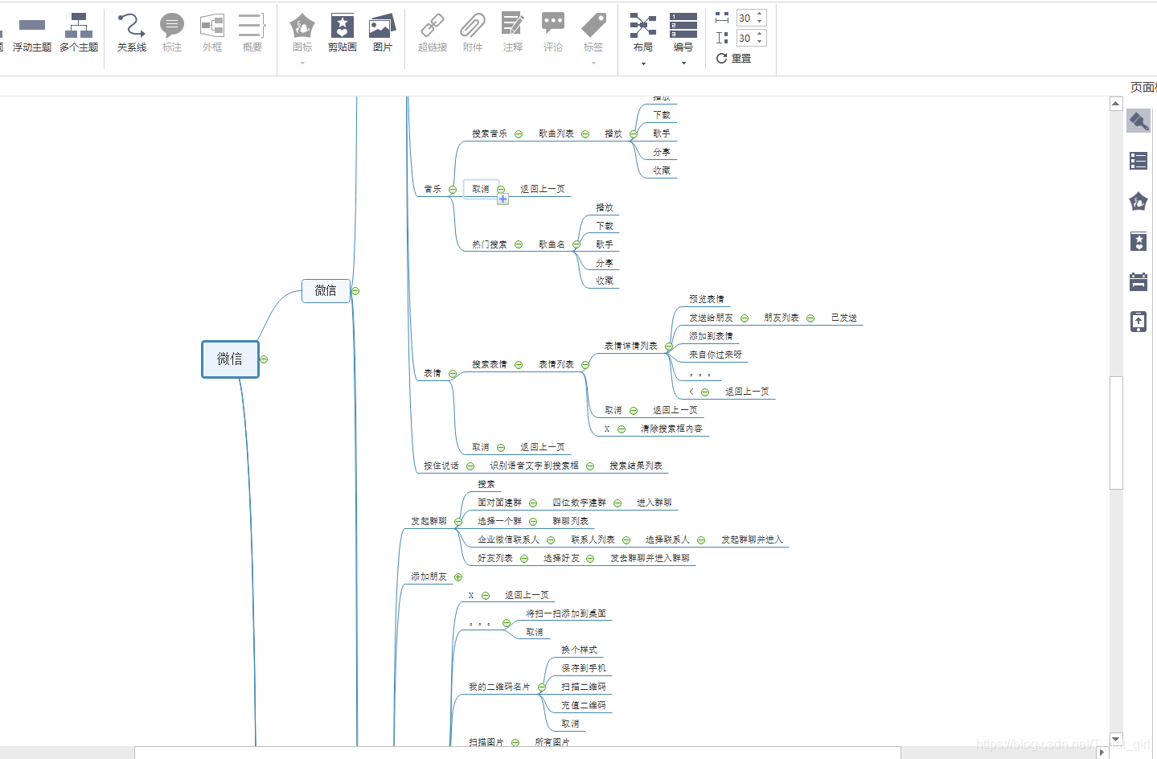Select the 发送给朋友 node
The image size is (1157, 759).
[x=711, y=318]
